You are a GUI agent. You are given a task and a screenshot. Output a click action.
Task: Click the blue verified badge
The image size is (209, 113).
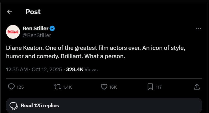tap(53, 29)
